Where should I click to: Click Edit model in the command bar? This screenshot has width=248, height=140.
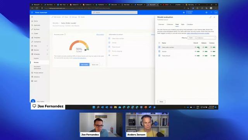(56, 17)
